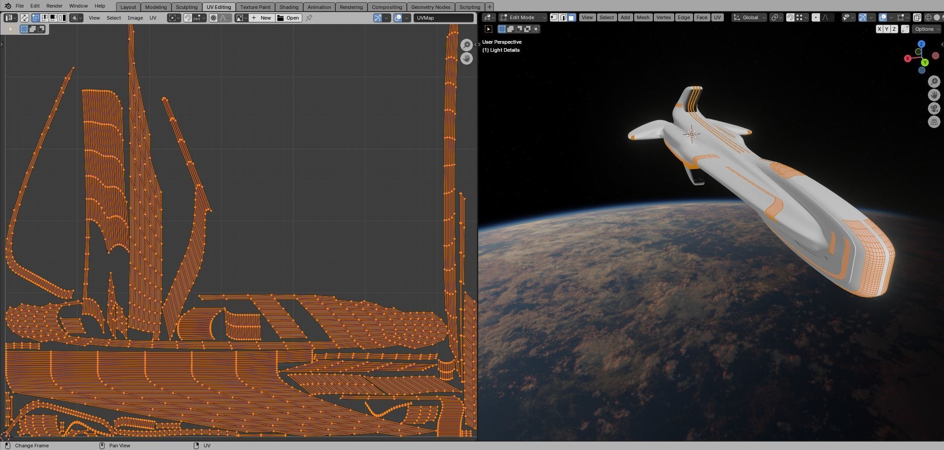The width and height of the screenshot is (944, 450).
Task: Open the Add menu in 3D viewport
Action: (x=625, y=17)
